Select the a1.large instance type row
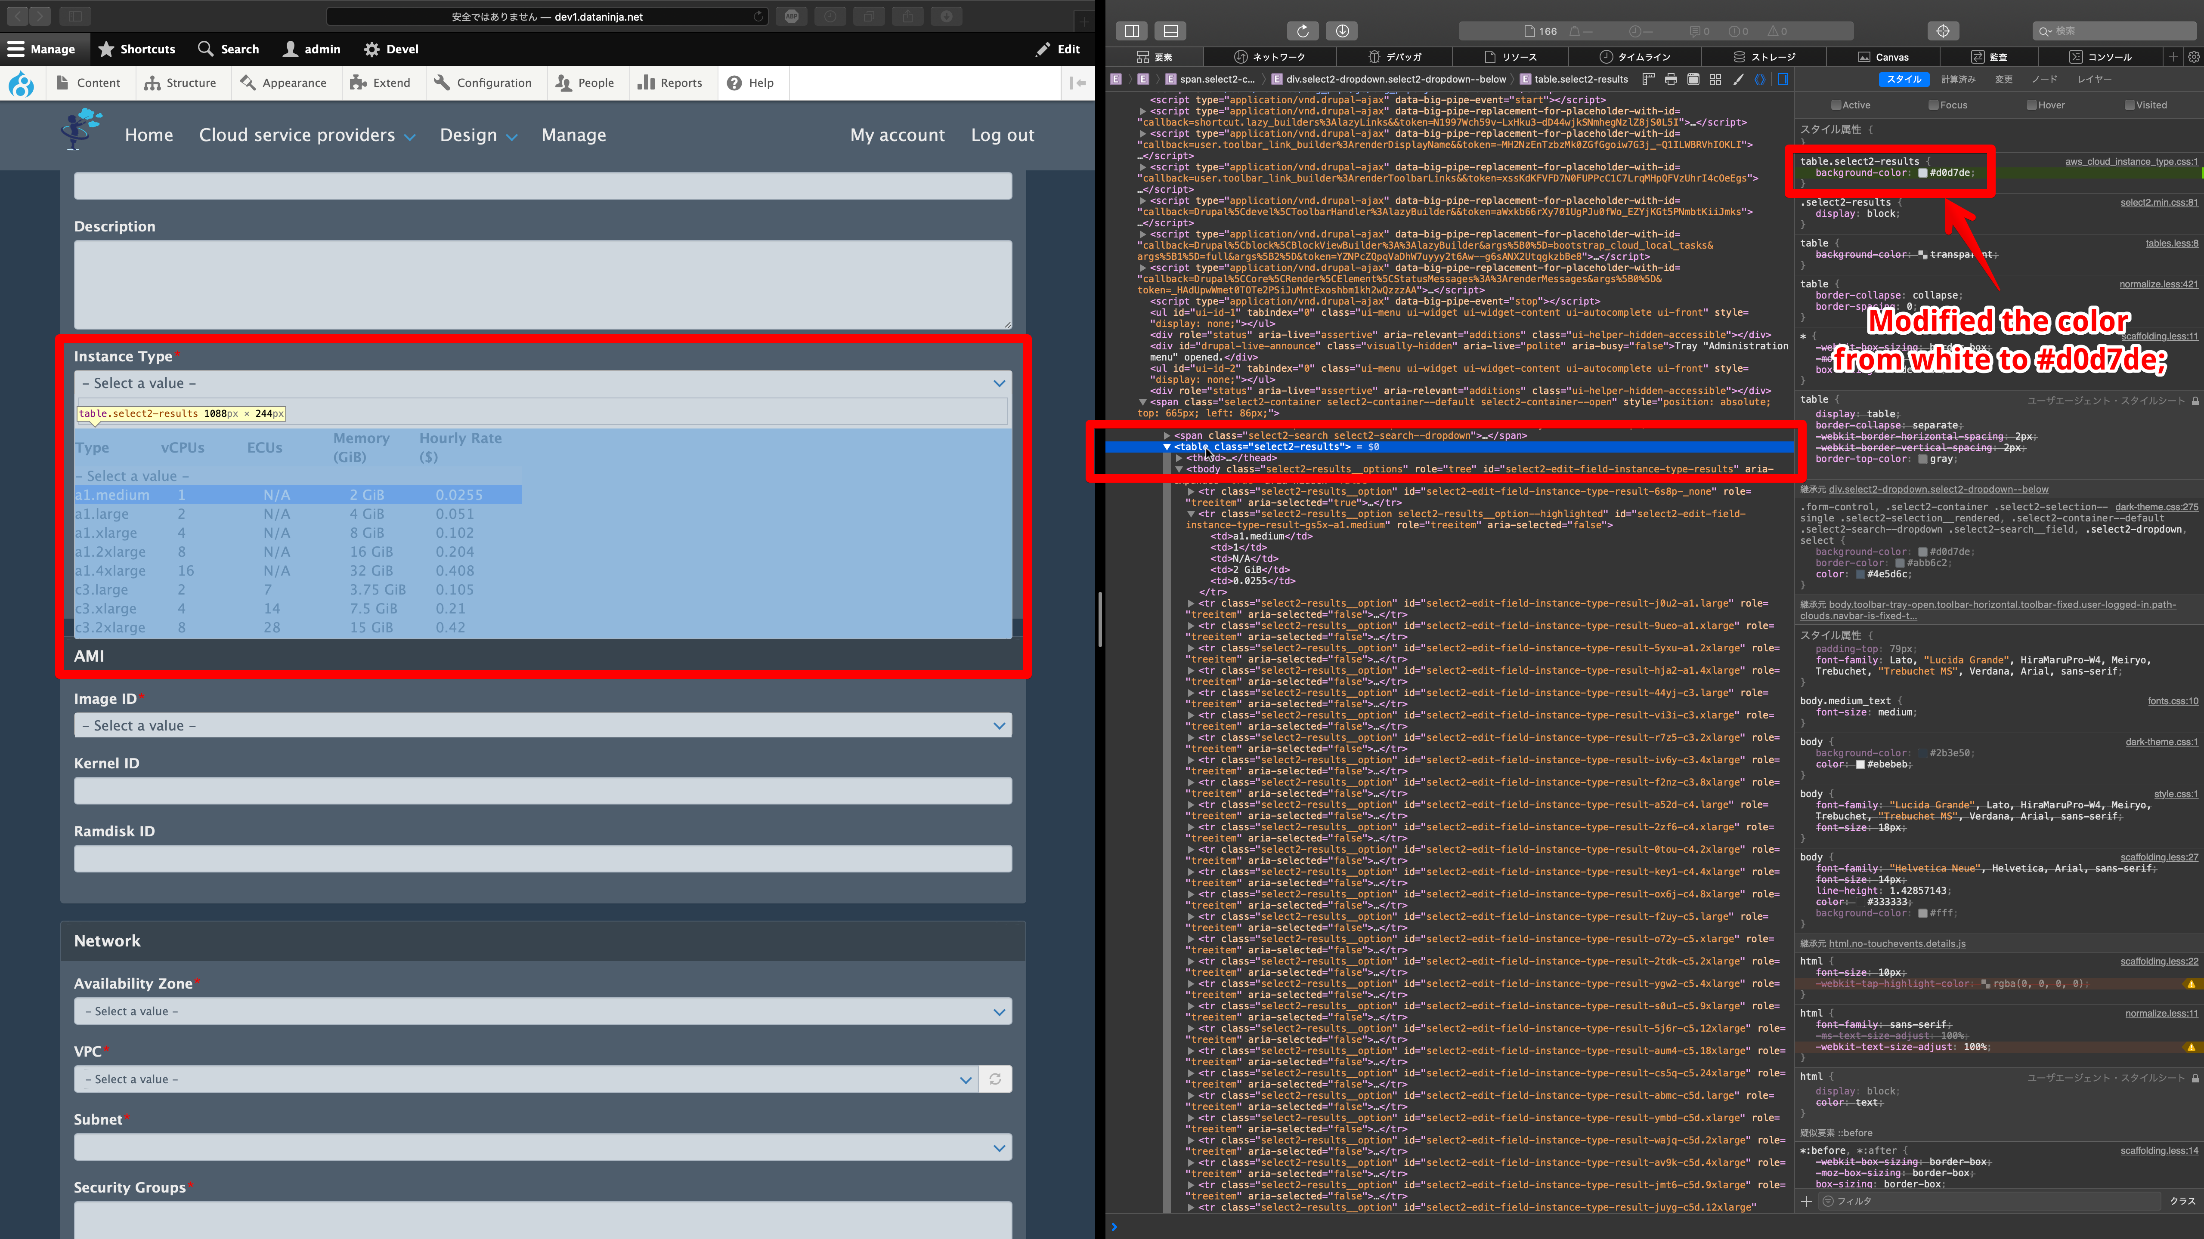The height and width of the screenshot is (1239, 2204). 298,514
